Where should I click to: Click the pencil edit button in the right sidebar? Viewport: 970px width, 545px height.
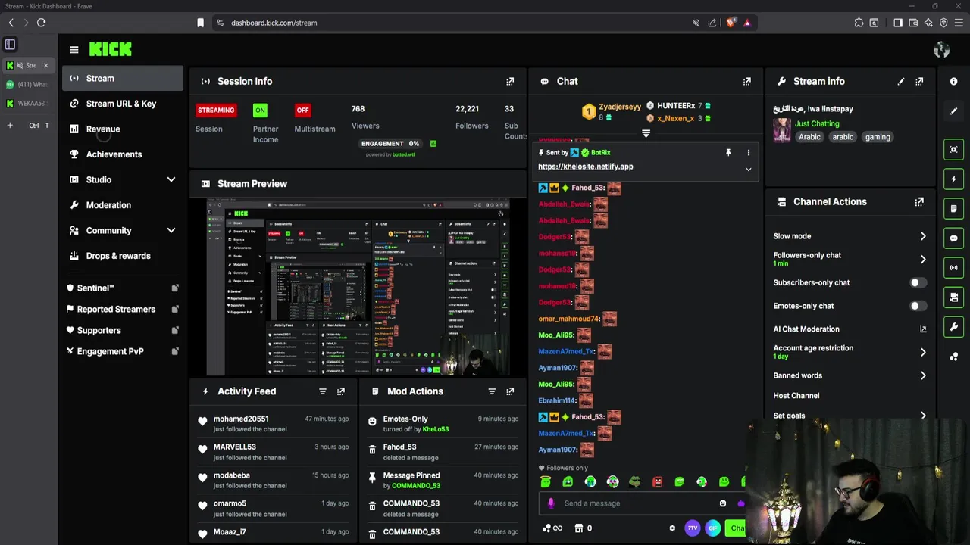click(954, 111)
